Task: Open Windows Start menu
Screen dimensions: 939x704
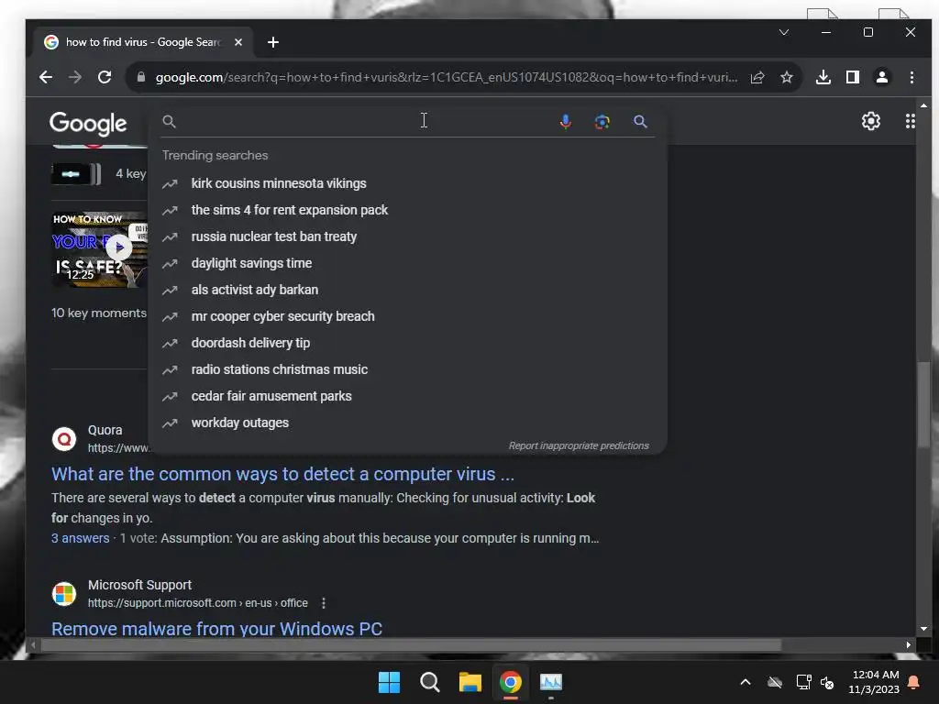Action: coord(389,682)
